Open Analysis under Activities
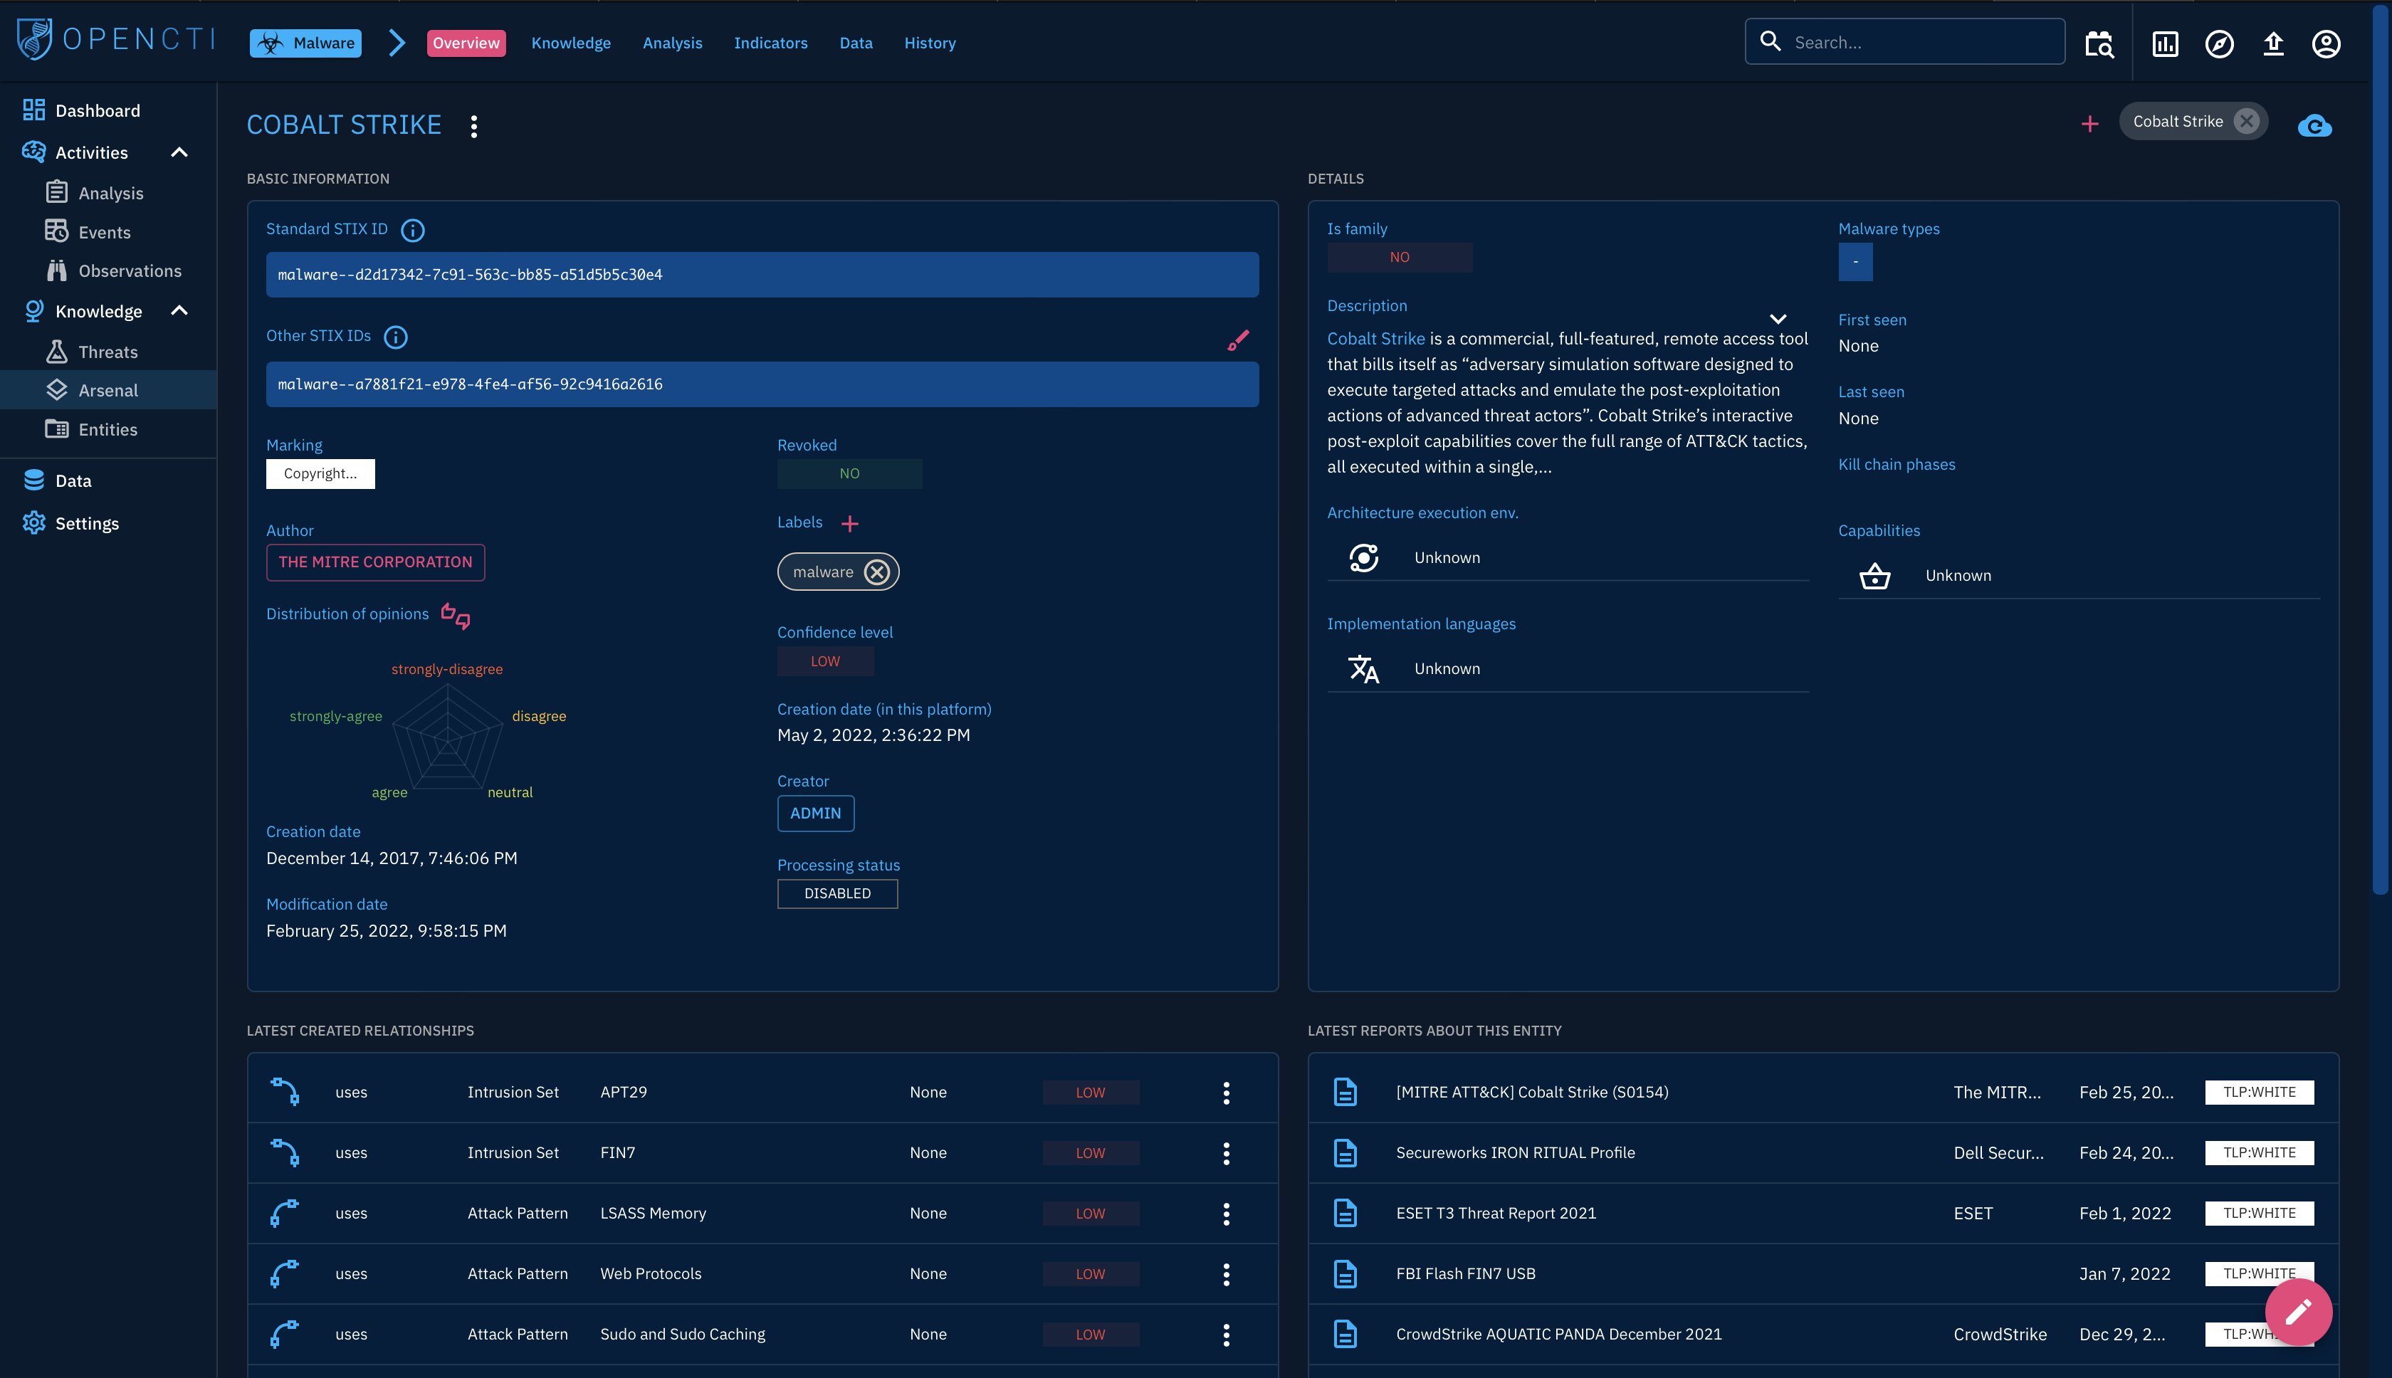The width and height of the screenshot is (2392, 1378). point(108,193)
